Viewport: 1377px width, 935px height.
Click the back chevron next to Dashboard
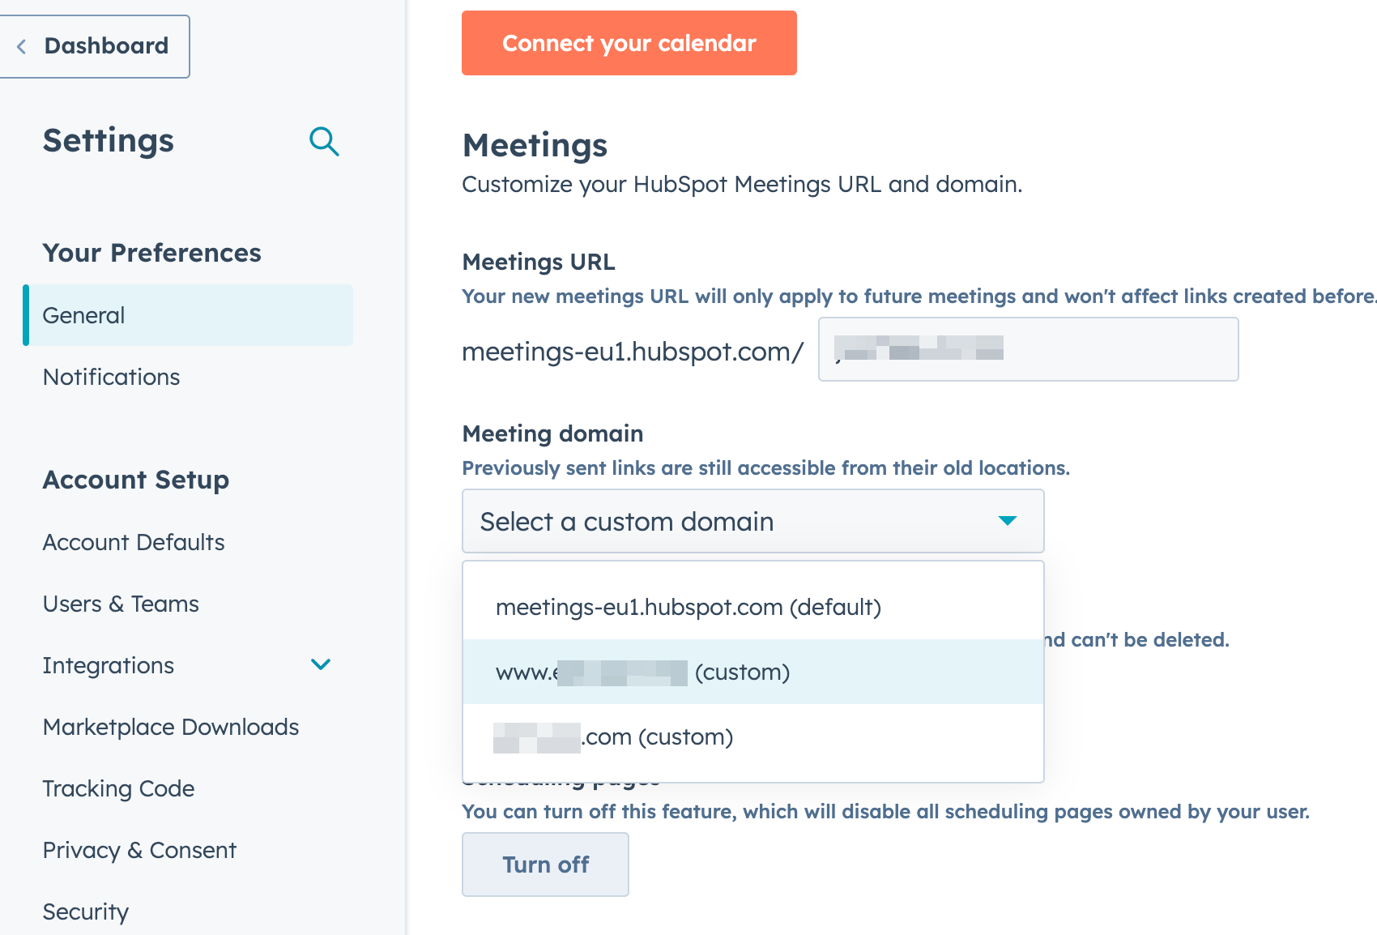pos(20,46)
